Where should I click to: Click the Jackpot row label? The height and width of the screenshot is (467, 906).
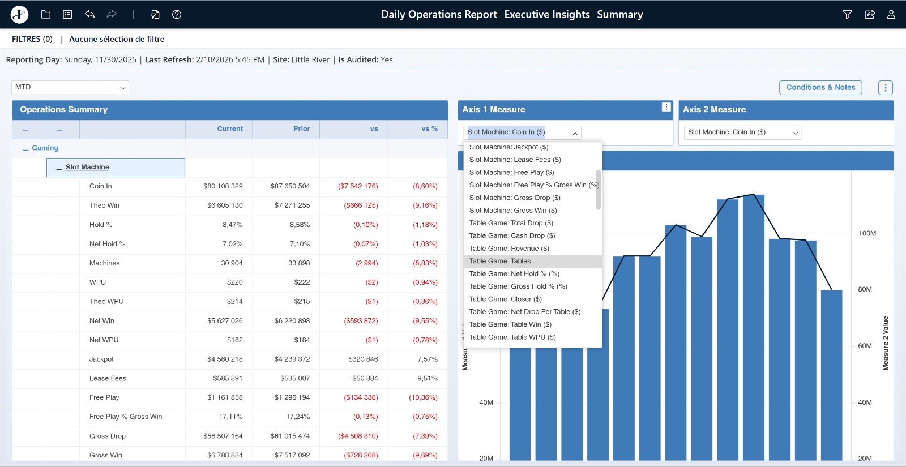pos(101,359)
